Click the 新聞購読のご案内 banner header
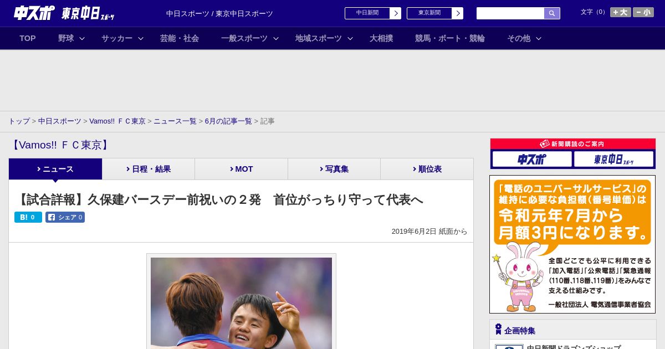Screen dimensions: 665x349 (x=573, y=143)
